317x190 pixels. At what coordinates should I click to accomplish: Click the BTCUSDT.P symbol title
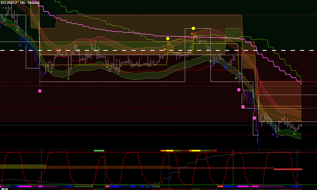click(12, 3)
